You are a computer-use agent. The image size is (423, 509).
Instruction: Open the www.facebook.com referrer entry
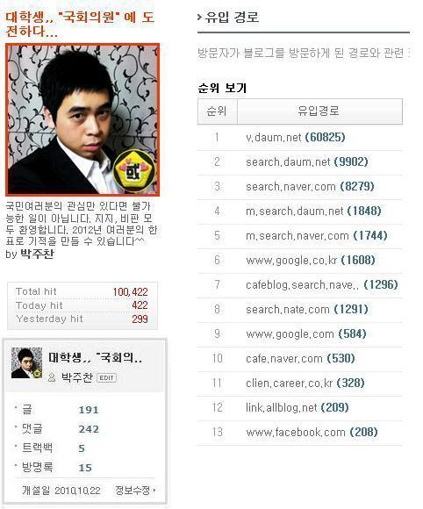(x=312, y=432)
